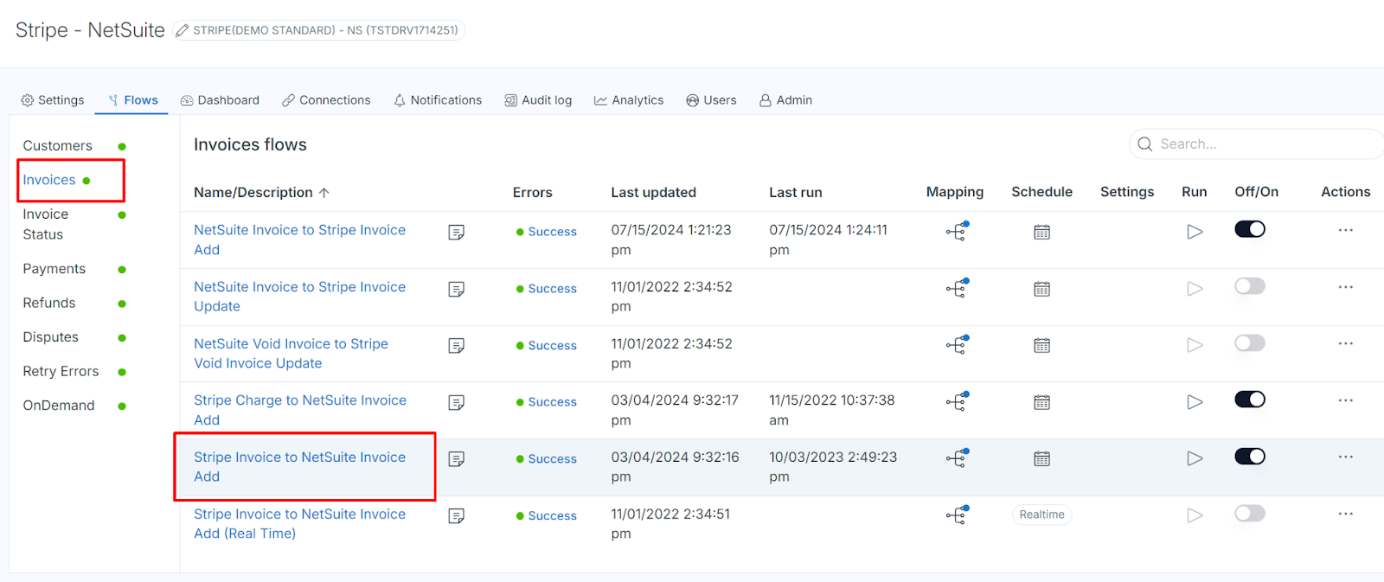The width and height of the screenshot is (1384, 582).
Task: Open the Notifications tab
Action: 438,100
